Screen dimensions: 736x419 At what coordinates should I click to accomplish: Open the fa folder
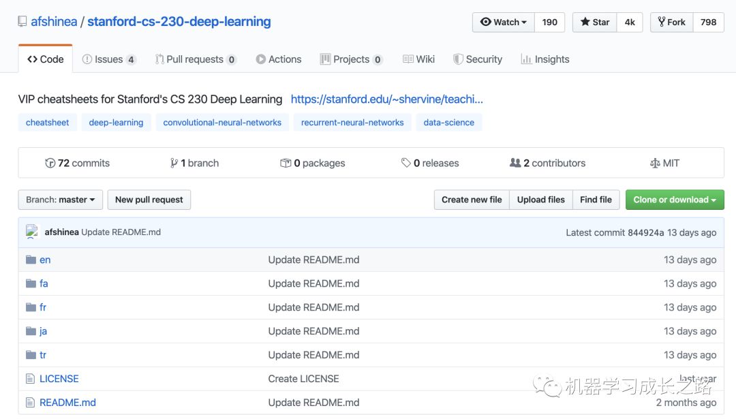44,283
